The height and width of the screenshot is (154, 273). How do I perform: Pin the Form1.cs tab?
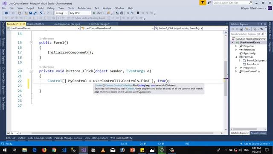click(x=20, y=24)
